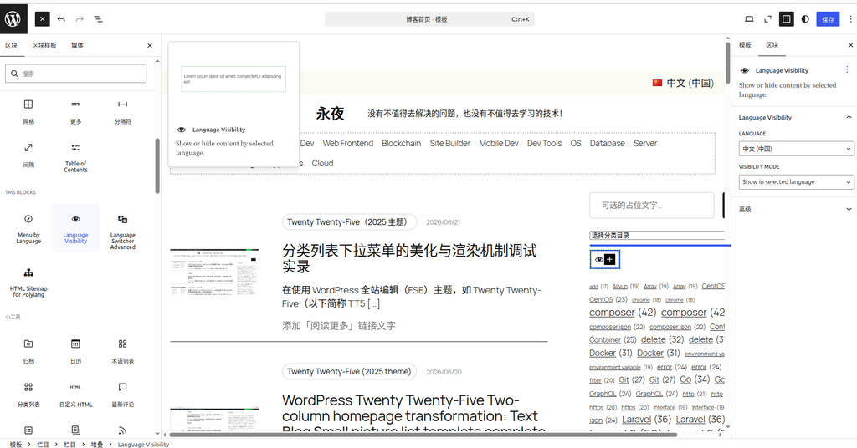Insert the 归档 archives widget
The height and width of the screenshot is (448, 857).
point(28,351)
